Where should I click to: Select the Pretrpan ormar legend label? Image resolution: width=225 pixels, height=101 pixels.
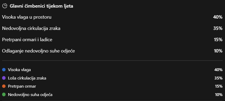pyautogui.click(x=22, y=86)
